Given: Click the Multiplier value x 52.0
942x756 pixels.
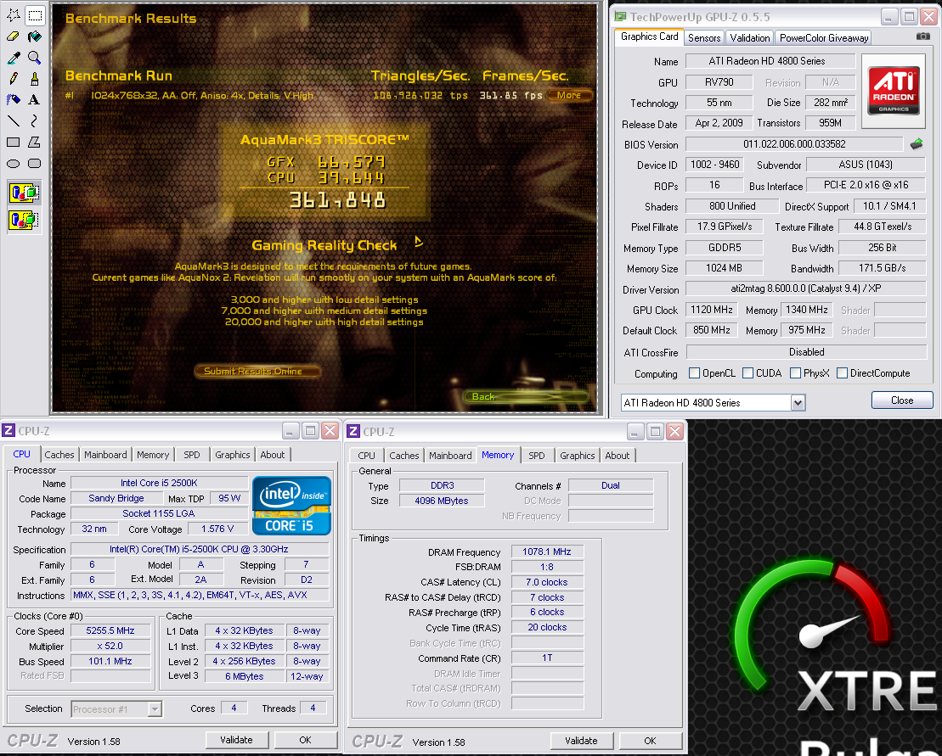Looking at the screenshot, I should point(110,647).
